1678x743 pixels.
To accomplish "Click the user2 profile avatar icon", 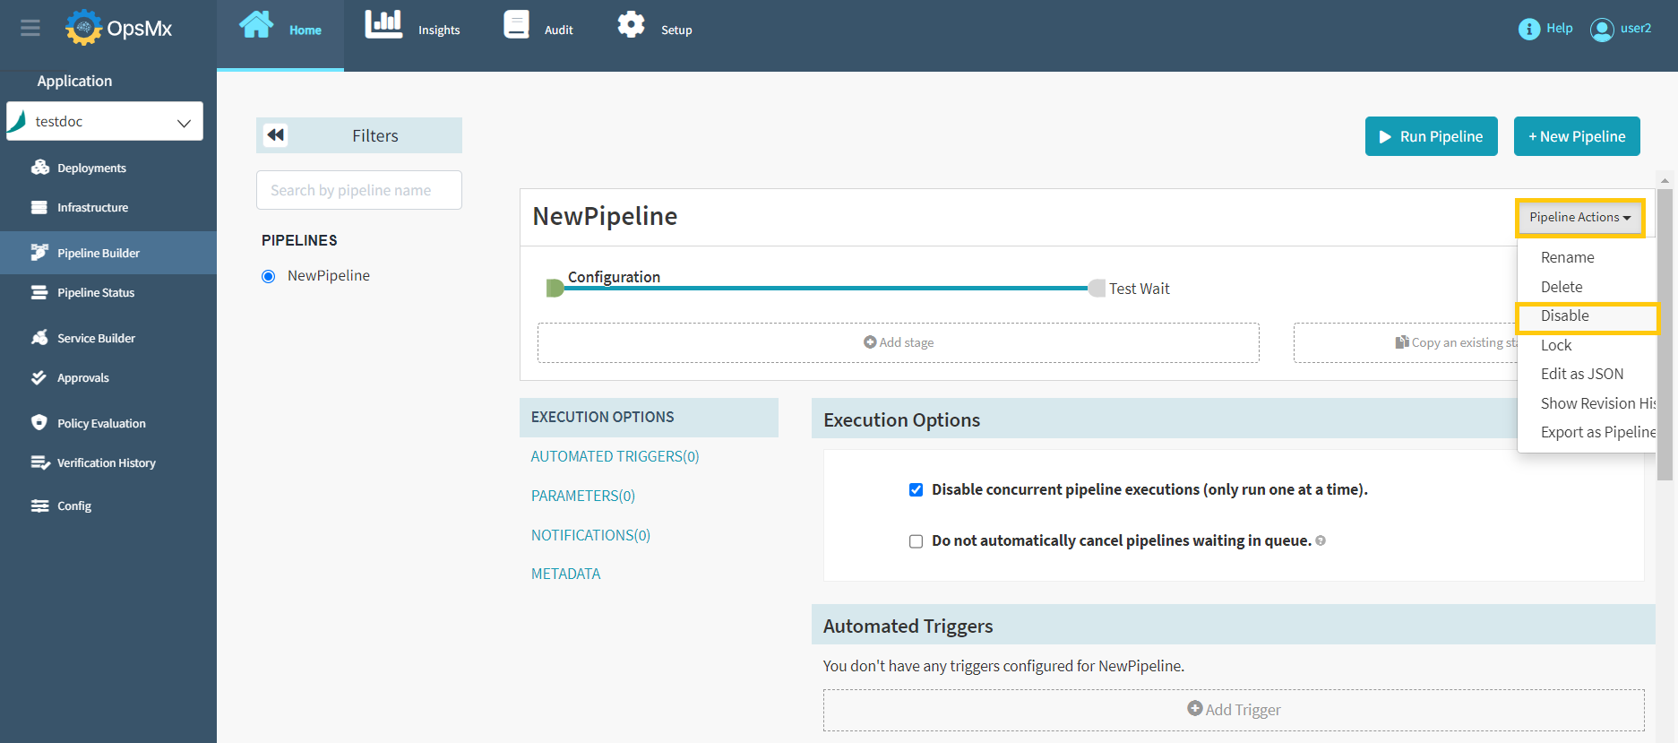I will 1601,30.
